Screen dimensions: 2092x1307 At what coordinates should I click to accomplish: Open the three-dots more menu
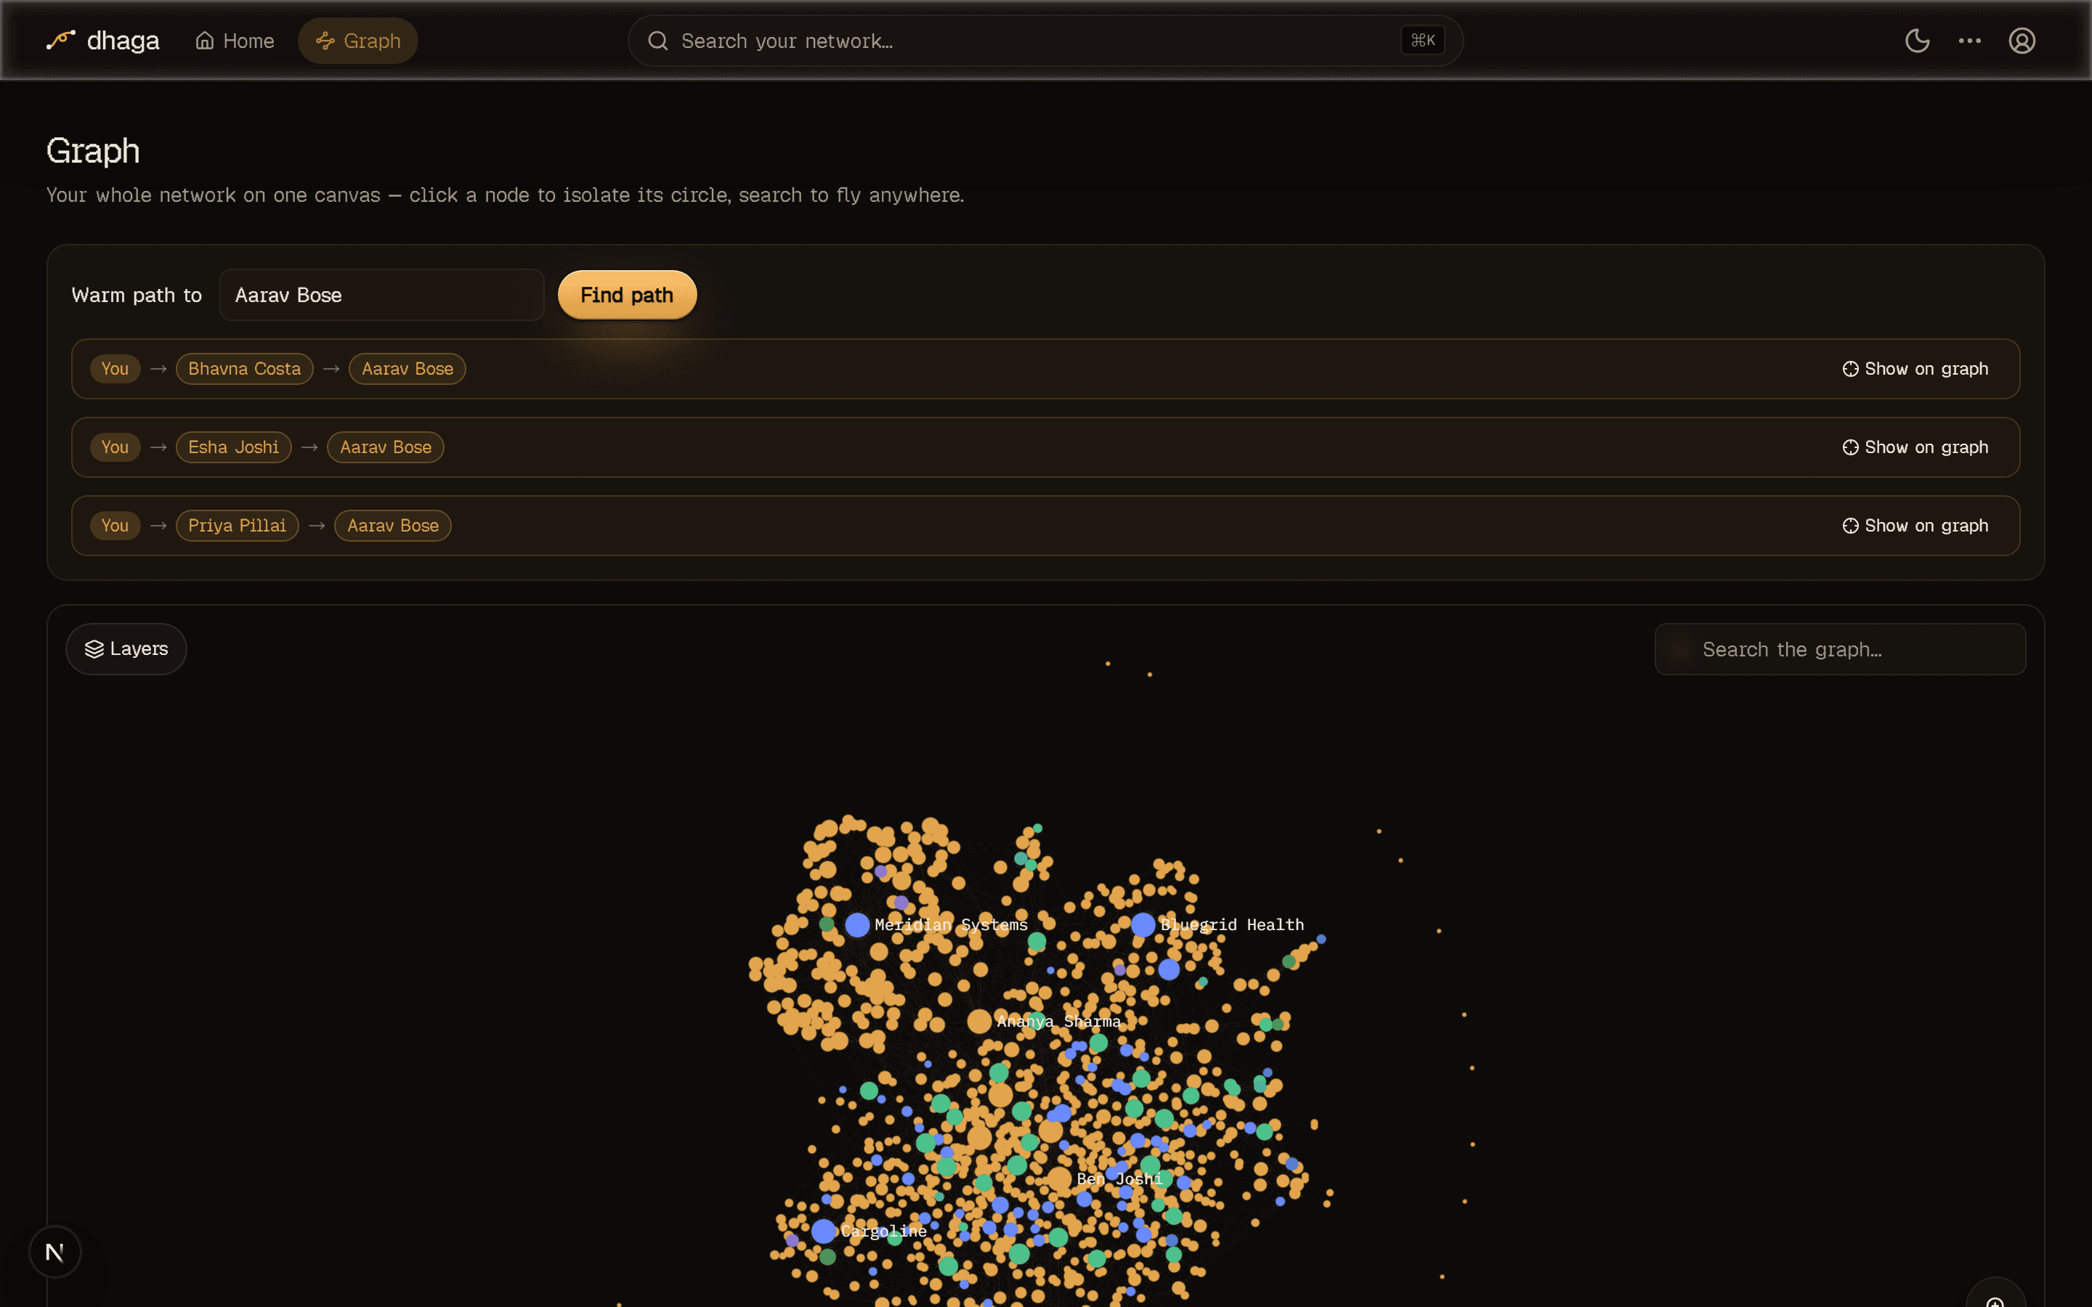(x=1969, y=41)
